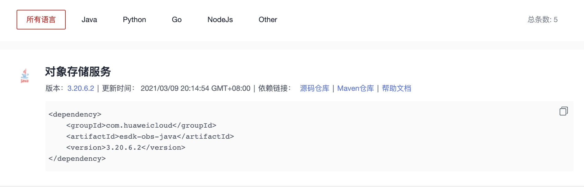Screen dimensions: 584x189
Task: Select the NodeJs language tab
Action: pyautogui.click(x=220, y=19)
